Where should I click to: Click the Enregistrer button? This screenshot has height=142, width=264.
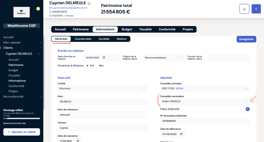pos(246,39)
